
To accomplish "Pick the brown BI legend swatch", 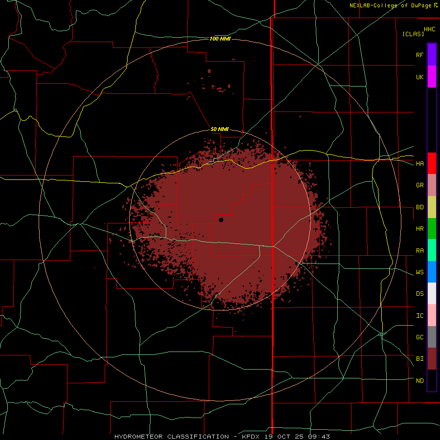I will [432, 359].
